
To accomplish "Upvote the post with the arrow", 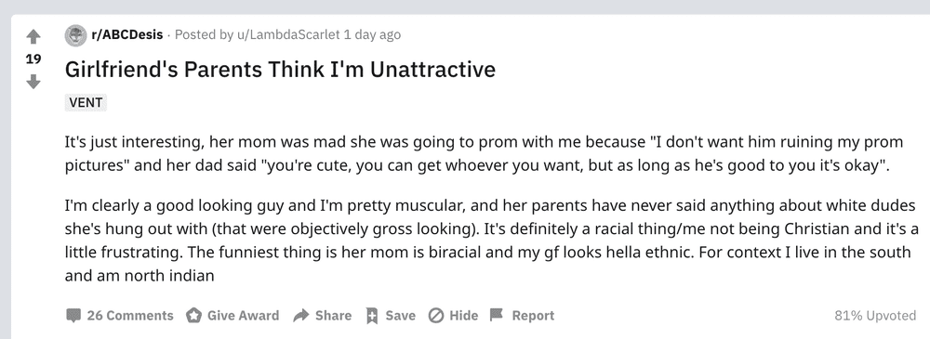I will click(x=33, y=37).
